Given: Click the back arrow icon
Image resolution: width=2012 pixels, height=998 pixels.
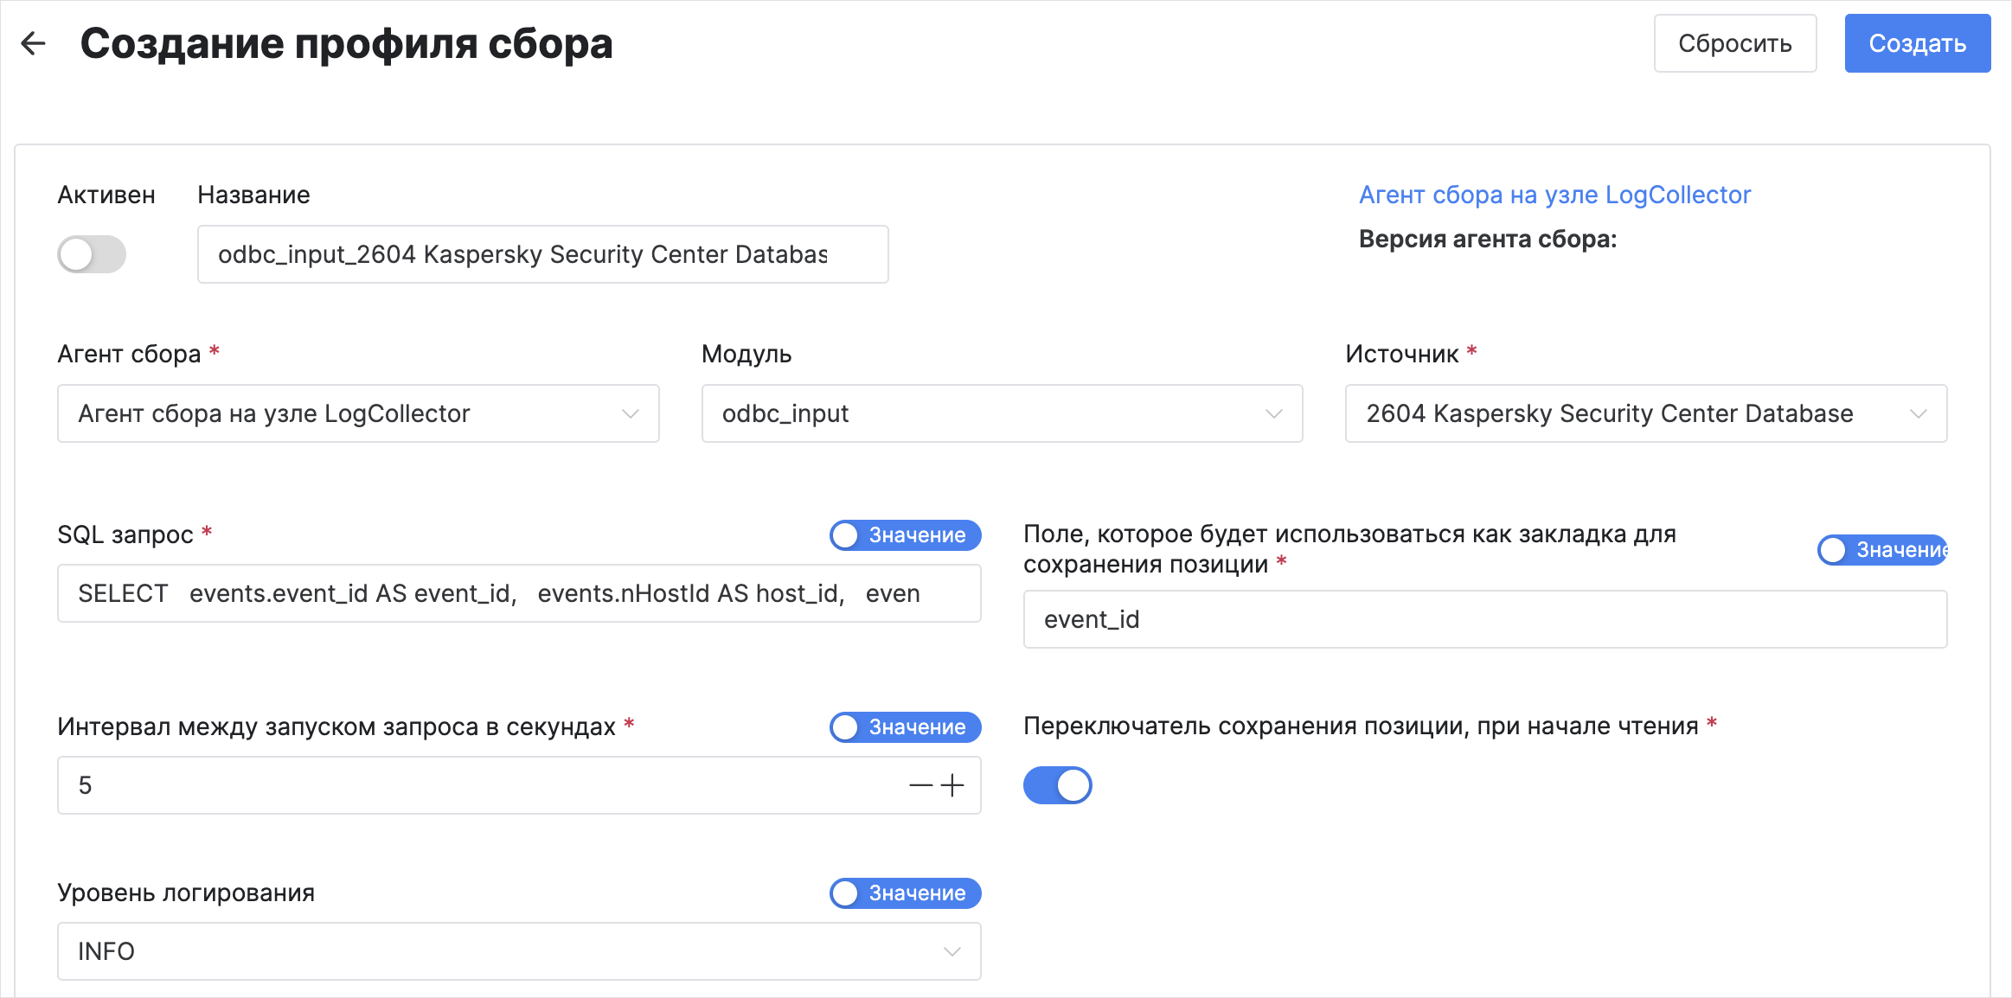Looking at the screenshot, I should (33, 43).
